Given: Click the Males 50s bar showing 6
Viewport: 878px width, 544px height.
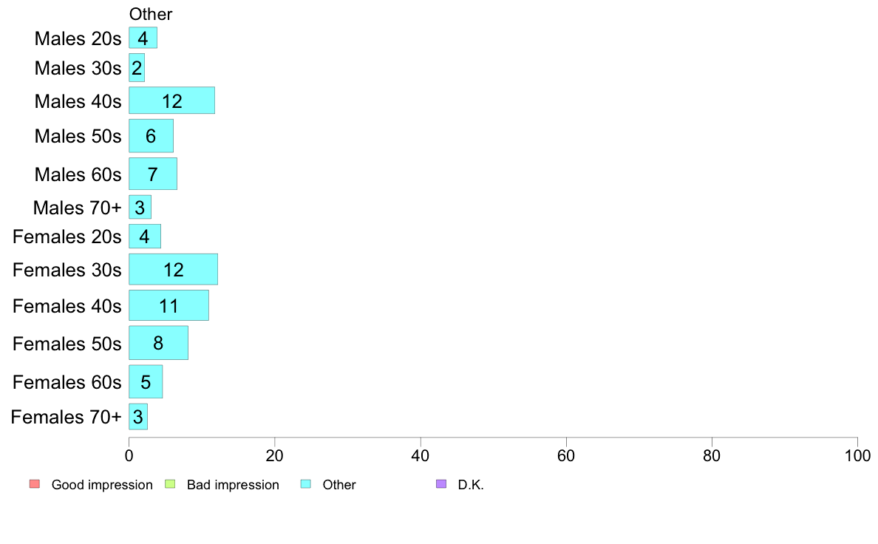Looking at the screenshot, I should click(x=151, y=136).
